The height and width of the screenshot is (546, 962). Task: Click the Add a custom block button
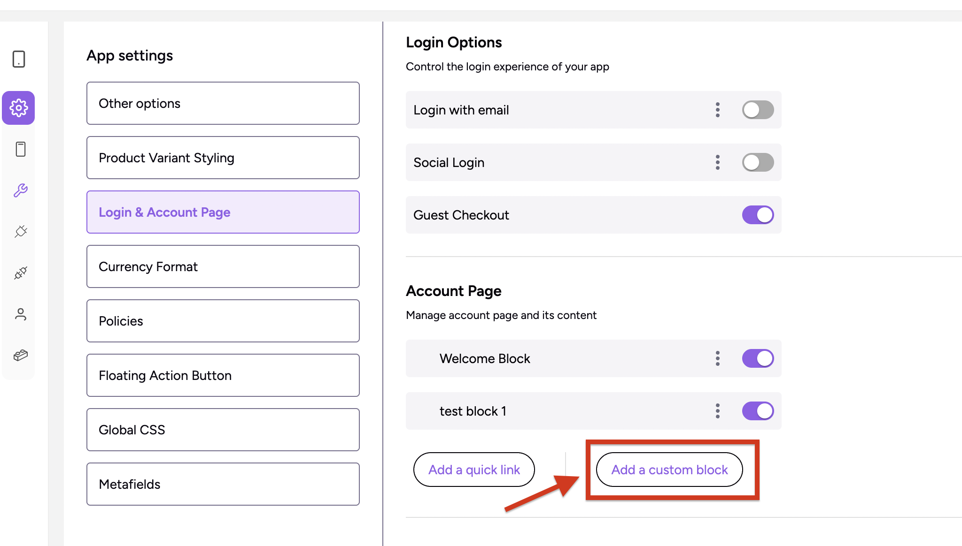[669, 470]
